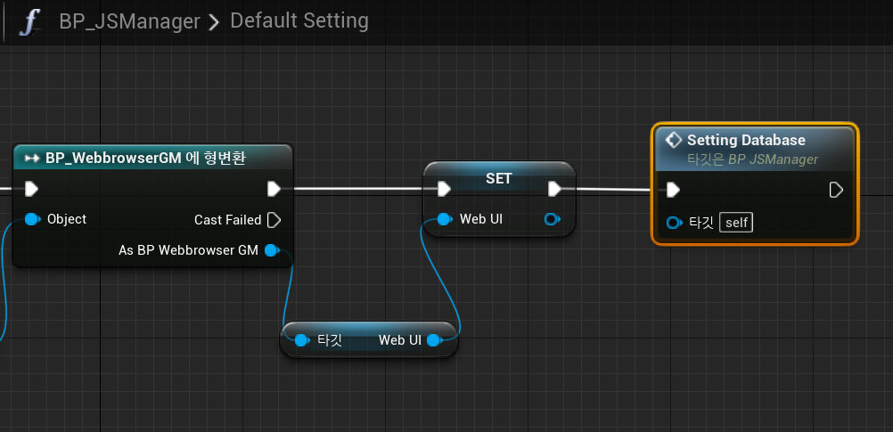Click the Web UI output pin on getter
Image resolution: width=893 pixels, height=432 pixels.
(x=433, y=340)
